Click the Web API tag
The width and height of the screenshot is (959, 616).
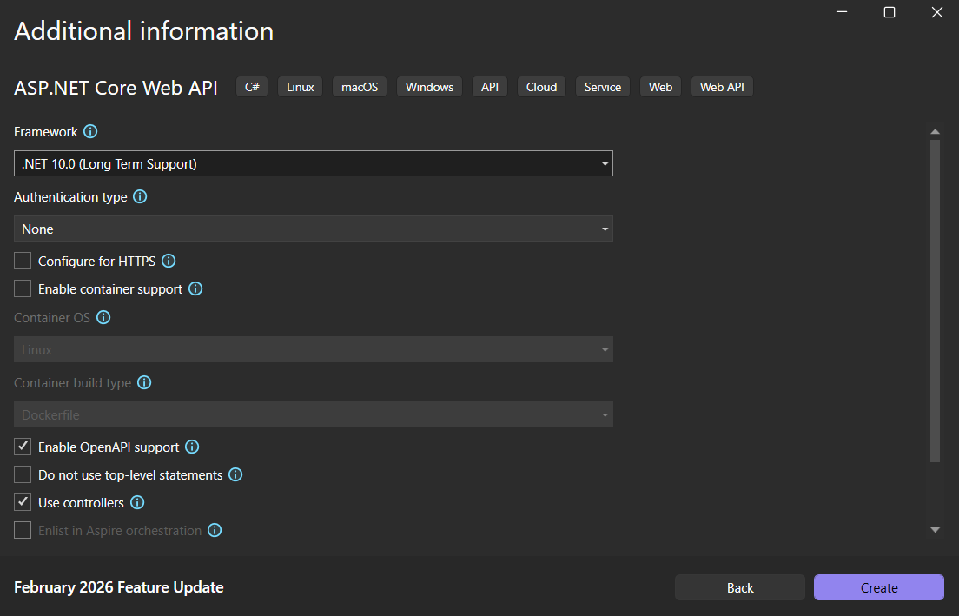[x=721, y=87]
